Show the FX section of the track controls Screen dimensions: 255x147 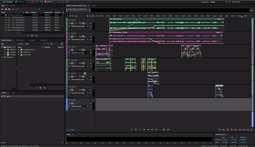(71, 16)
